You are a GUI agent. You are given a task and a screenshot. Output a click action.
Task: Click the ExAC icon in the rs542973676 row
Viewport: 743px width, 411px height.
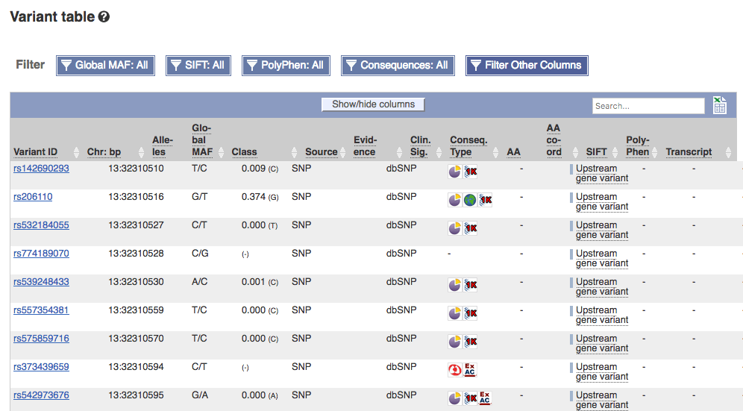coord(485,398)
